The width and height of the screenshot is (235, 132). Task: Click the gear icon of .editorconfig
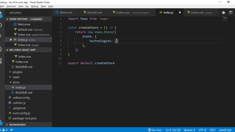coord(10,98)
